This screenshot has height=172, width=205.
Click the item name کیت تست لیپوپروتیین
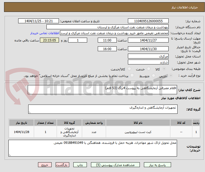coord(138,132)
